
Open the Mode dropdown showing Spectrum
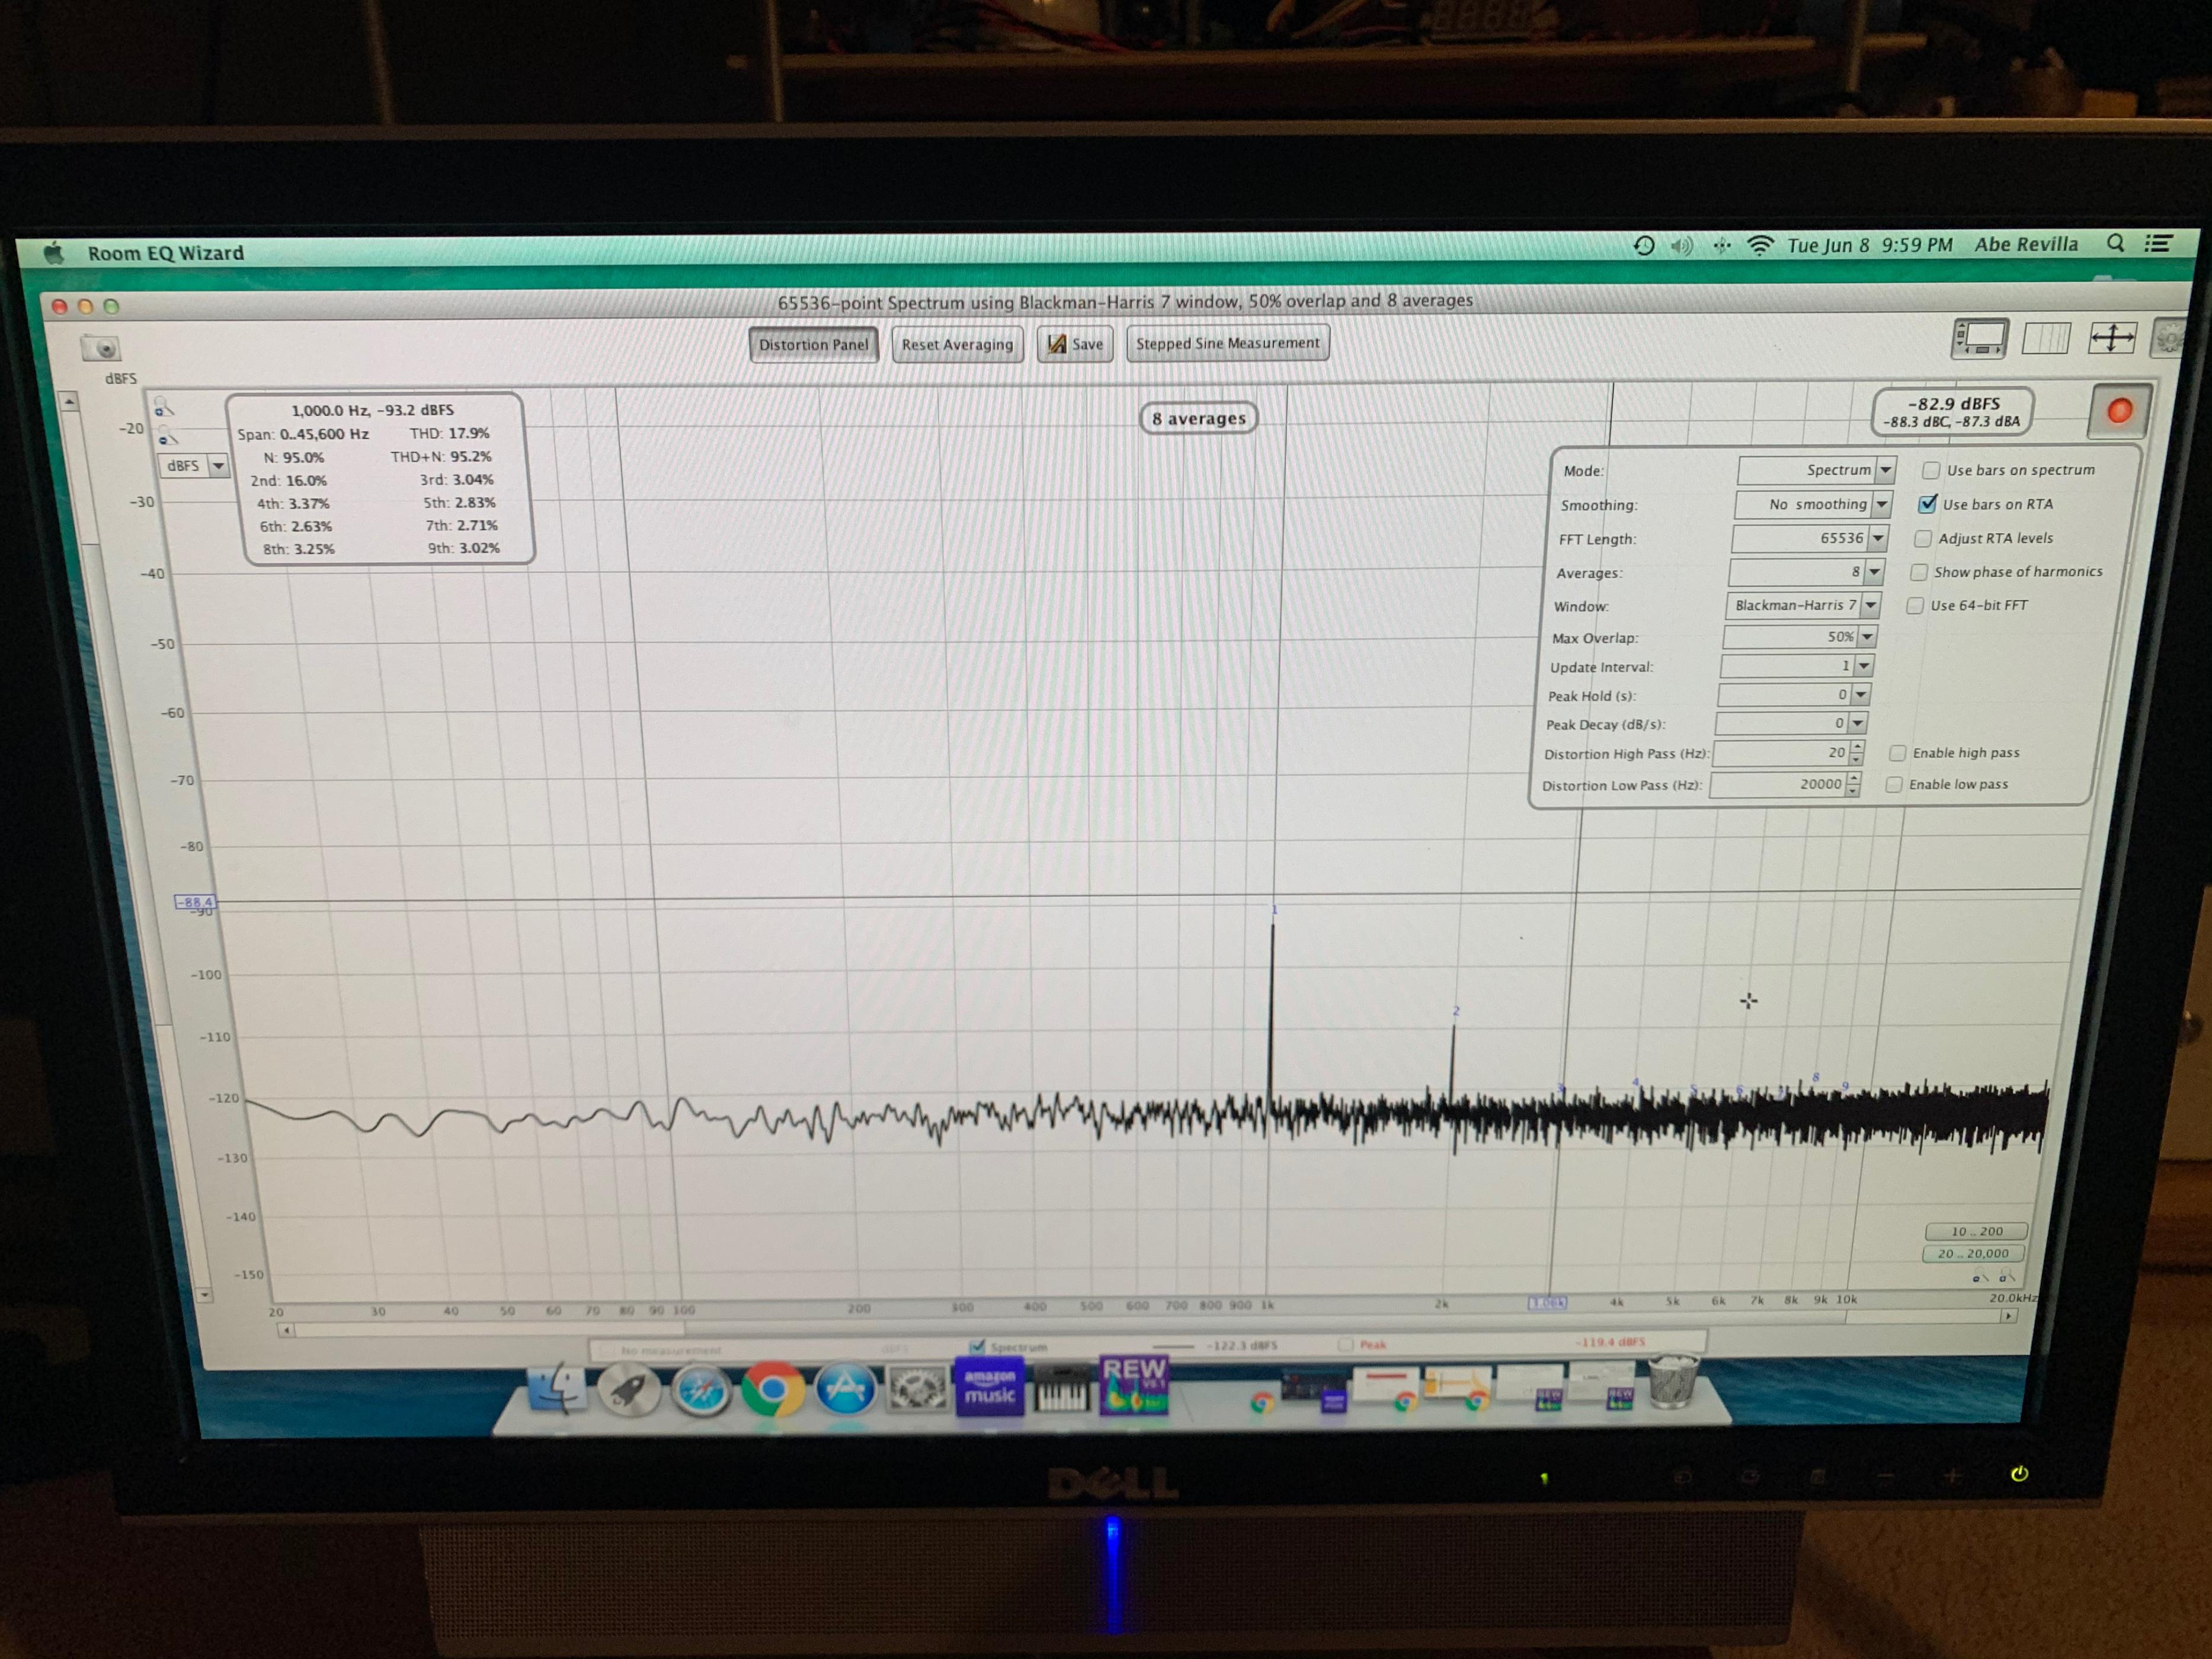point(1816,470)
